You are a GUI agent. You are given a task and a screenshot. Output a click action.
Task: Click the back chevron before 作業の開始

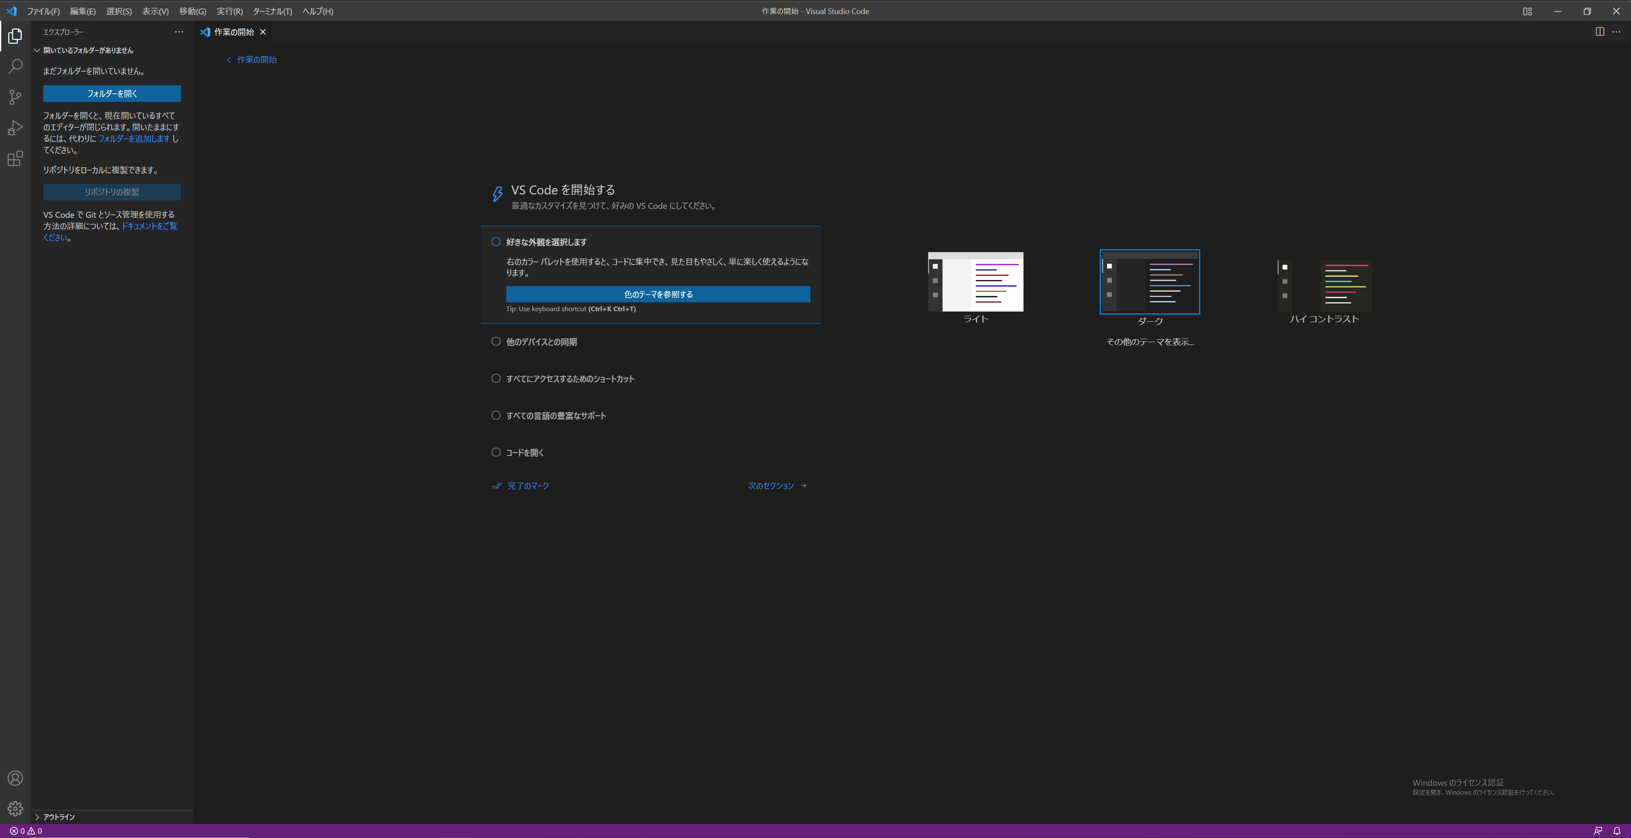coord(229,59)
